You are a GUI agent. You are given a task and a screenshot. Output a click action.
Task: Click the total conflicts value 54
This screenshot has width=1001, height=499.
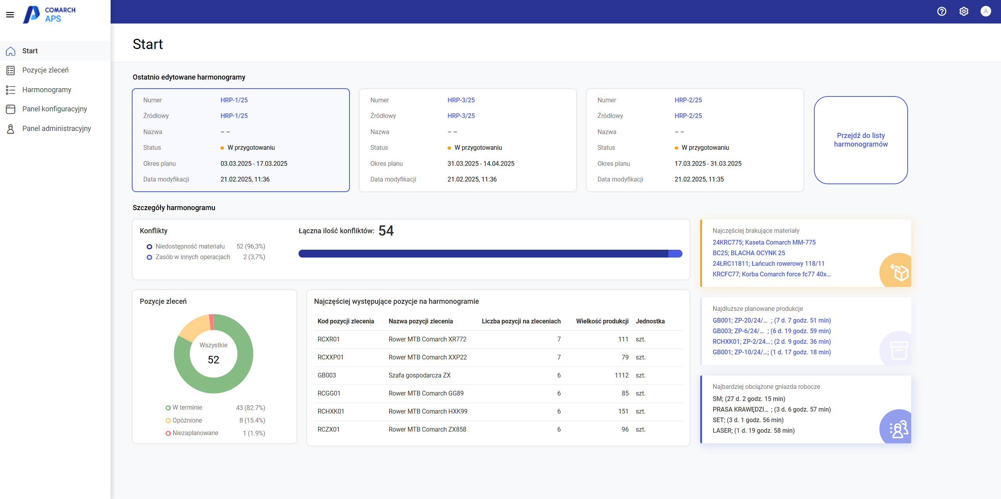[x=386, y=230]
